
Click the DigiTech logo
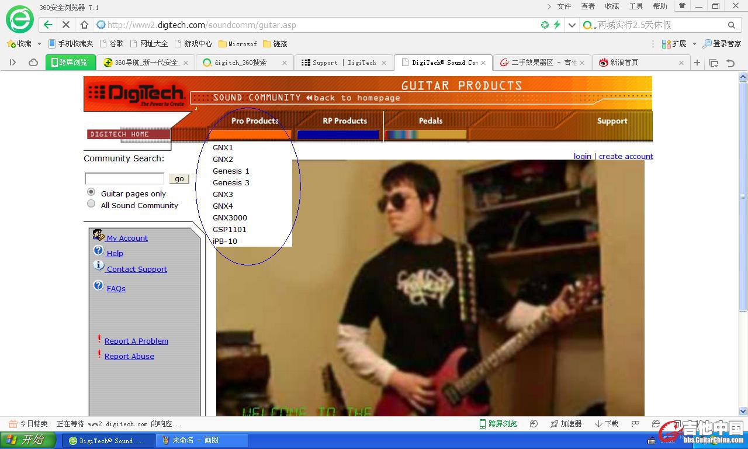[x=137, y=94]
